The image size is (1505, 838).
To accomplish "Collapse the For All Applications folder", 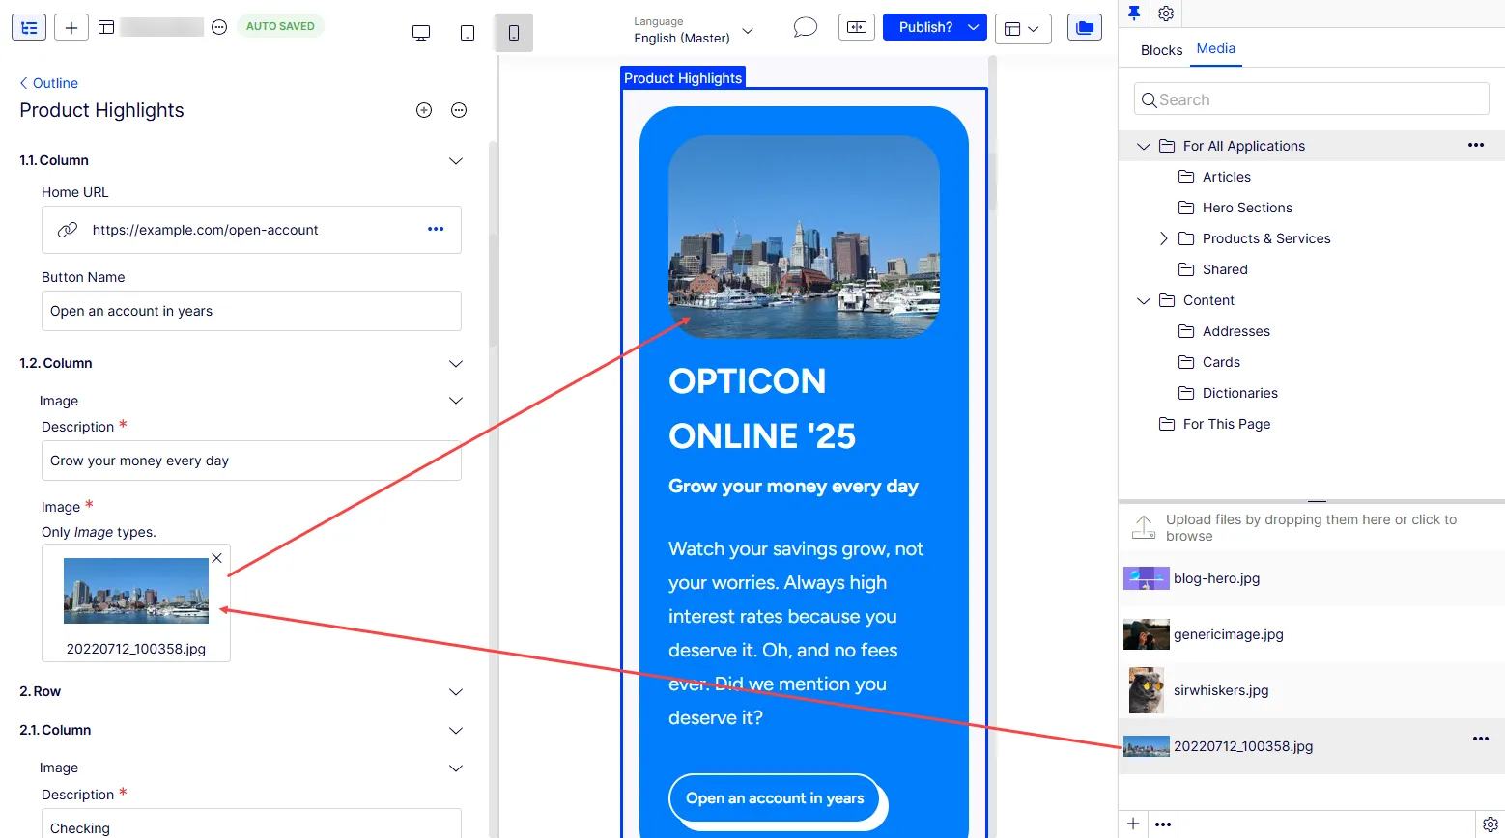I will tap(1144, 146).
